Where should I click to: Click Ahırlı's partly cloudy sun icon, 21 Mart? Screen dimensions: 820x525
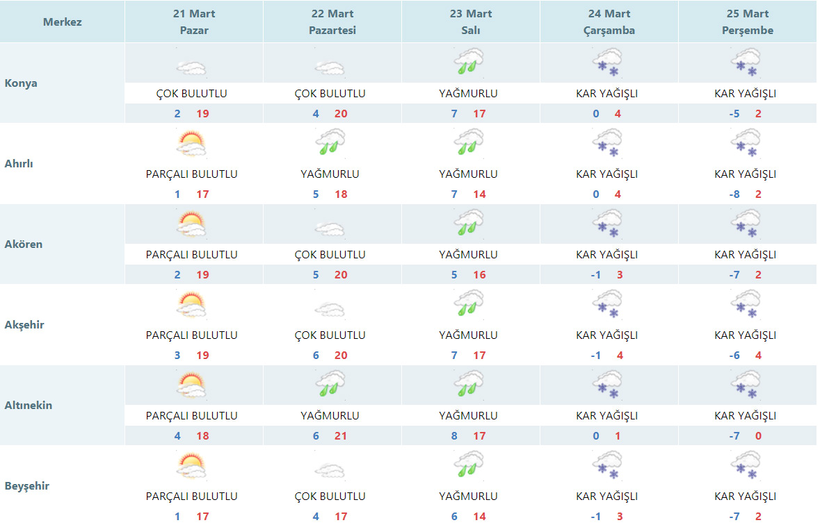tap(191, 144)
